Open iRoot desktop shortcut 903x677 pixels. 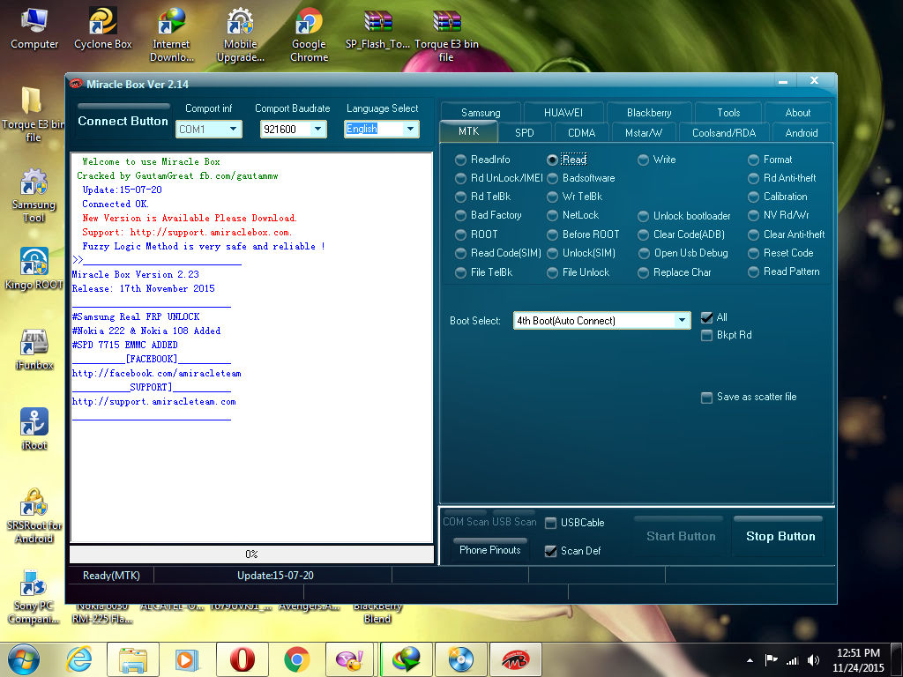pos(34,429)
